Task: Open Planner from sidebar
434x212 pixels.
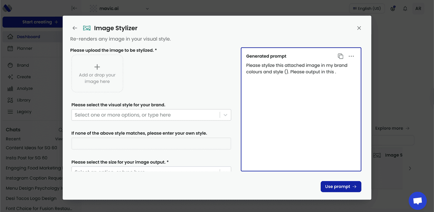Action: [24, 48]
